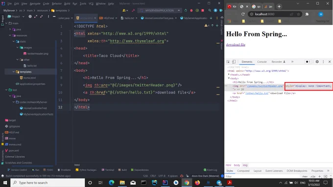The image size is (333, 187).
Task: Reload the page in Chrome
Action: 243,14
